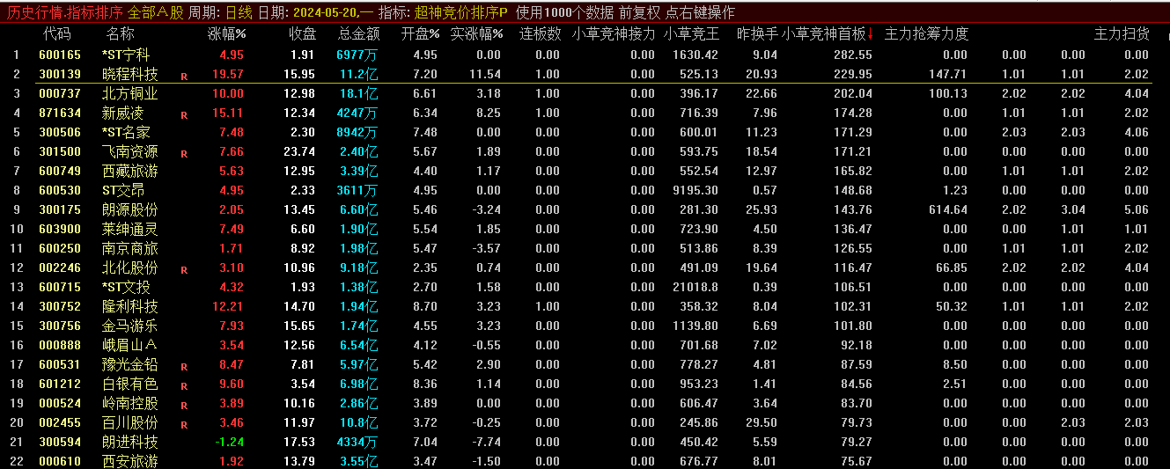Click the R marker beside 新威凌
The width and height of the screenshot is (1170, 469).
coord(184,114)
